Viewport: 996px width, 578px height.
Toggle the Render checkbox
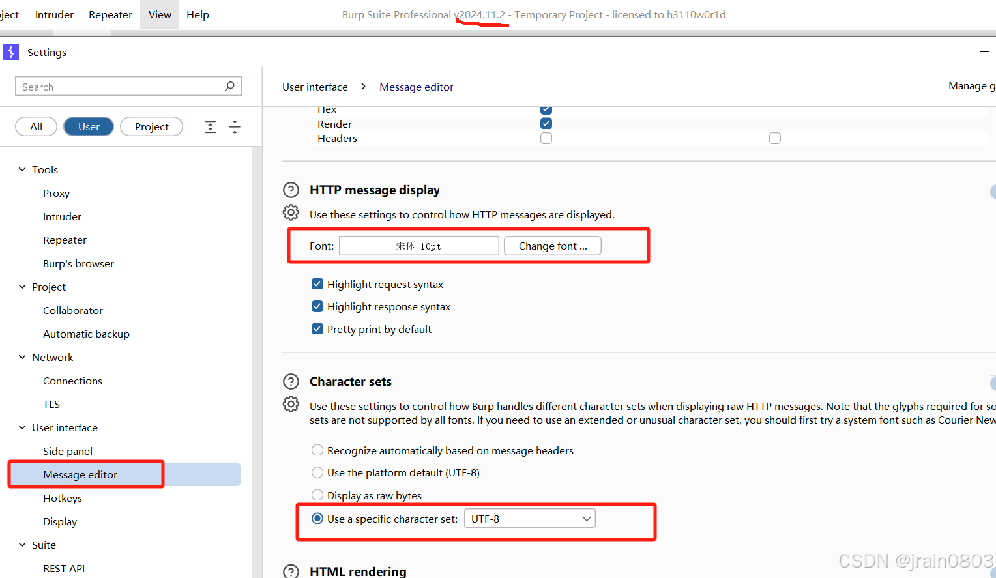click(546, 123)
